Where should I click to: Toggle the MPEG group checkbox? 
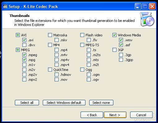click(x=18, y=50)
